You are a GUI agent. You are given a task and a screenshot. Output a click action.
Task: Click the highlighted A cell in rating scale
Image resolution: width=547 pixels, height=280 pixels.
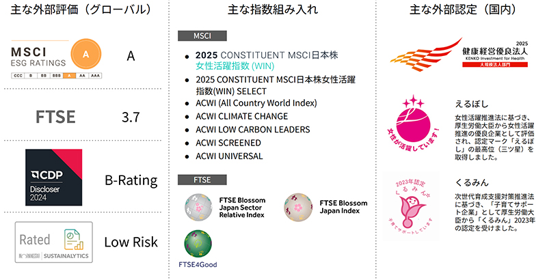click(69, 76)
